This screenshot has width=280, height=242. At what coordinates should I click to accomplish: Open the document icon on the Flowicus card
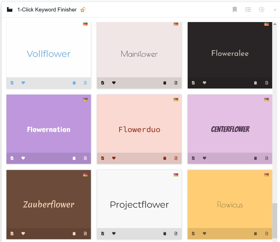point(267,233)
